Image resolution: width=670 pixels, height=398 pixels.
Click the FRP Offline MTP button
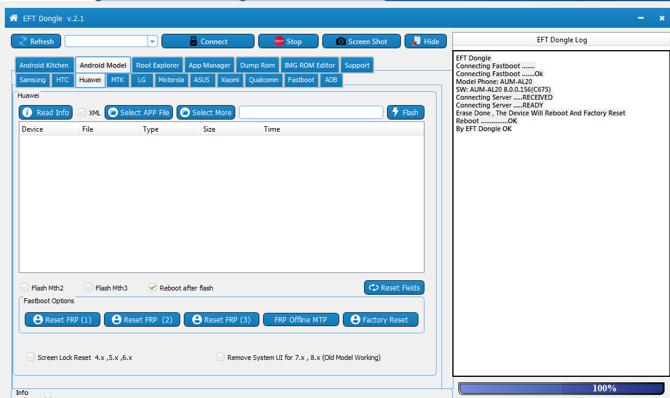point(301,319)
